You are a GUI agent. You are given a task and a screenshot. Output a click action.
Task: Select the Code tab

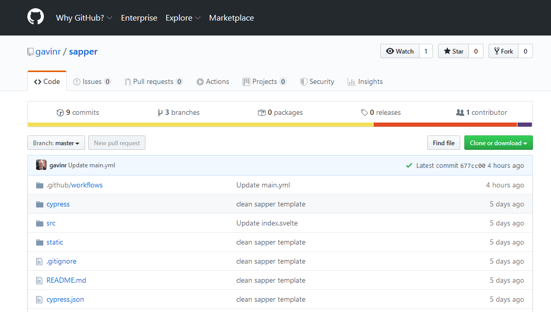pyautogui.click(x=47, y=81)
